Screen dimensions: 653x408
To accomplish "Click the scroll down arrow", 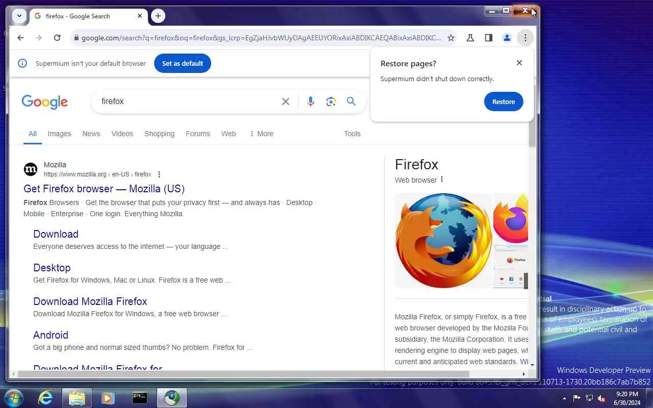I will [x=533, y=365].
